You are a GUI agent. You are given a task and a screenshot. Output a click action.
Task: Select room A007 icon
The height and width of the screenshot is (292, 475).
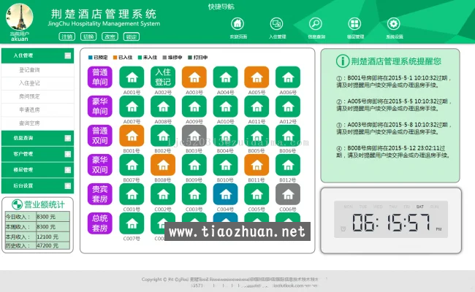point(132,107)
